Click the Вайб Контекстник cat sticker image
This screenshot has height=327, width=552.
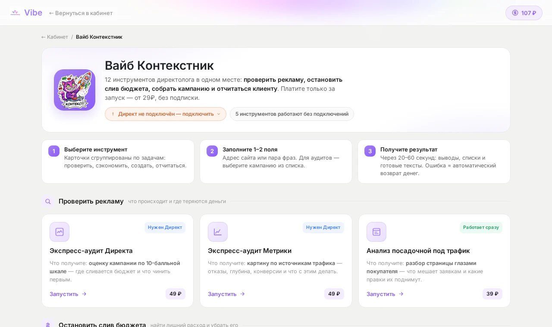(75, 90)
